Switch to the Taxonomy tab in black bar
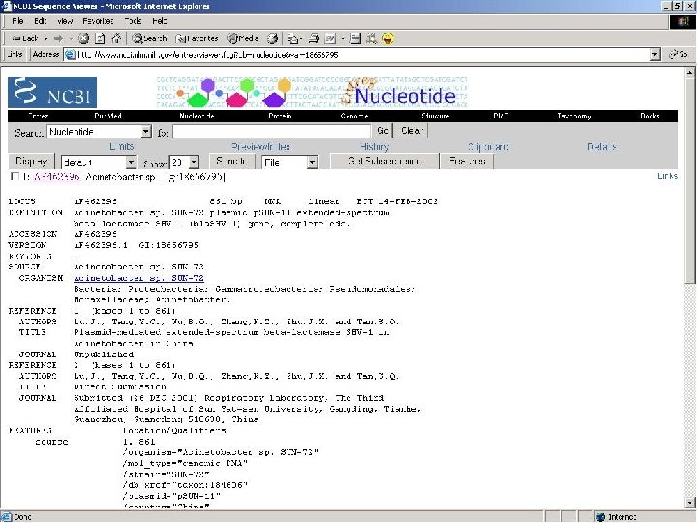This screenshot has width=697, height=523. tap(574, 116)
